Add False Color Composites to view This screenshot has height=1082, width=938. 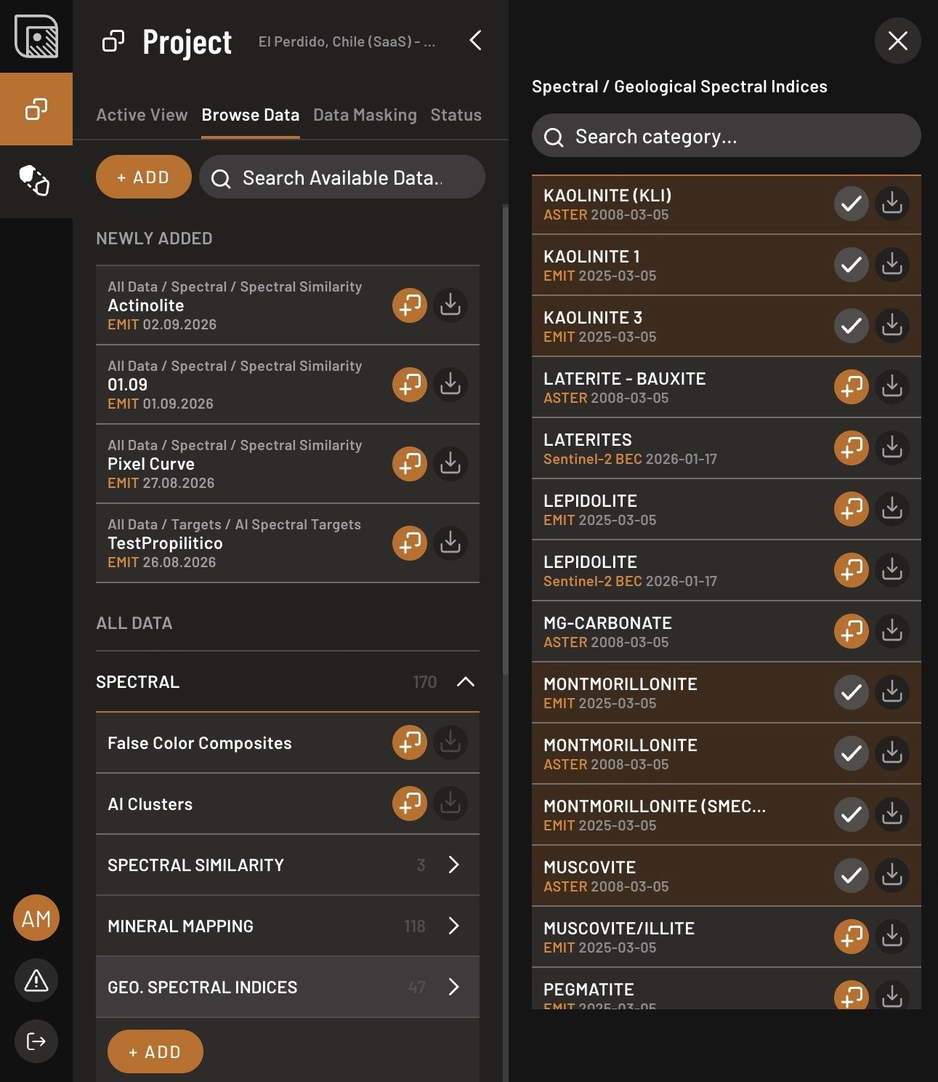point(410,742)
